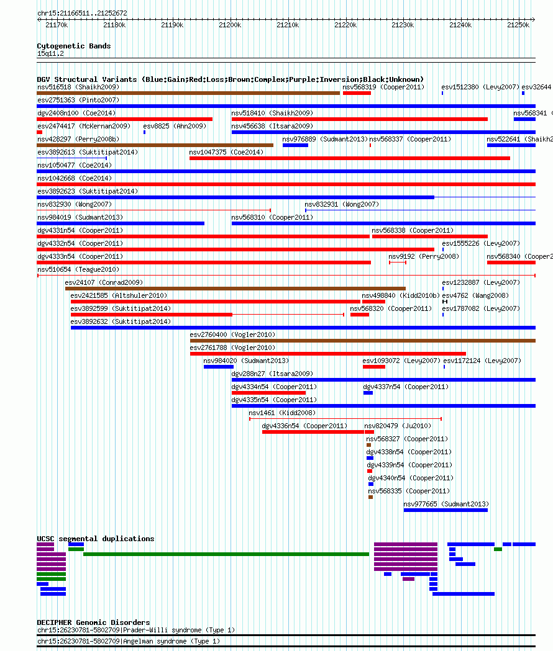Click the Cytogenetic Bands track title
Image resolution: width=553 pixels, height=651 pixels.
pyautogui.click(x=74, y=46)
